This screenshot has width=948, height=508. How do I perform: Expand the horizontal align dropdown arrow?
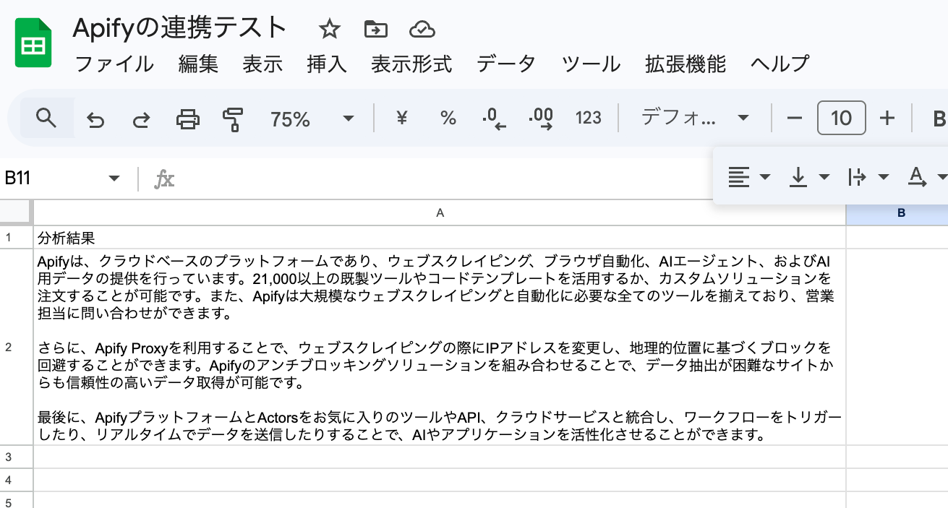coord(765,177)
